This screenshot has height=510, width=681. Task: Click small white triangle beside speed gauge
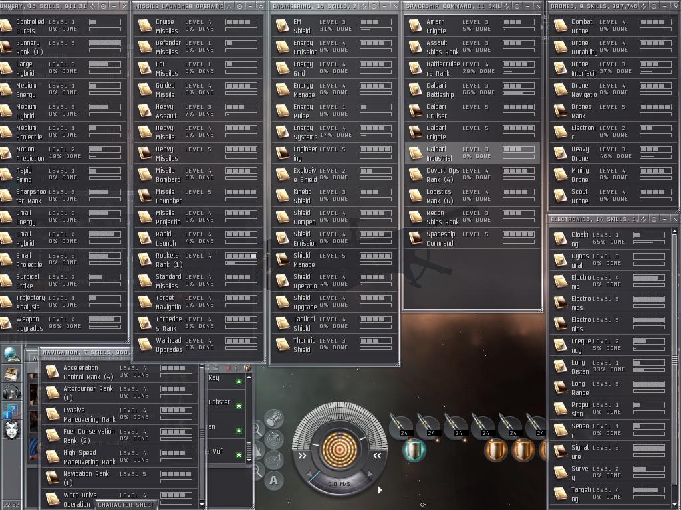pos(380,490)
